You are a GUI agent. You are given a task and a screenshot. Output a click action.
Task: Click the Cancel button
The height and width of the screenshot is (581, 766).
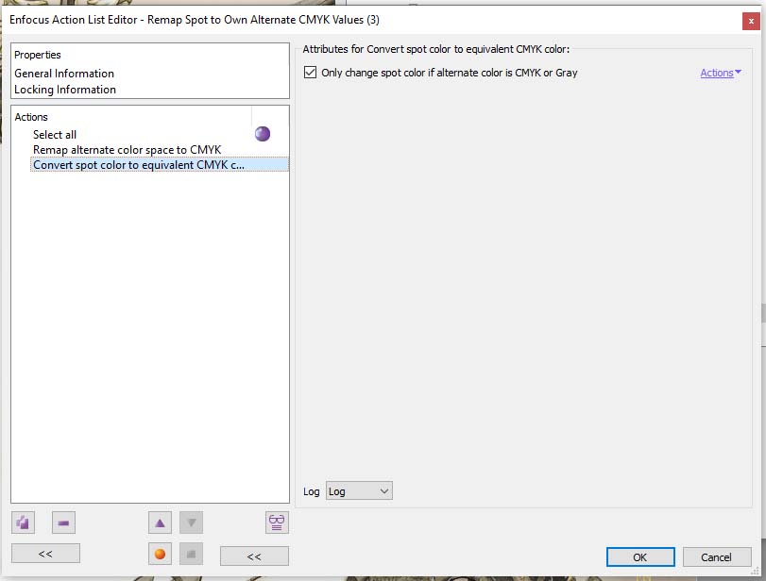tap(717, 557)
